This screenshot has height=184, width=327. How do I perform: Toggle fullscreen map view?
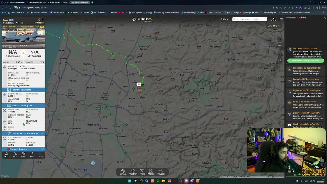point(280,55)
